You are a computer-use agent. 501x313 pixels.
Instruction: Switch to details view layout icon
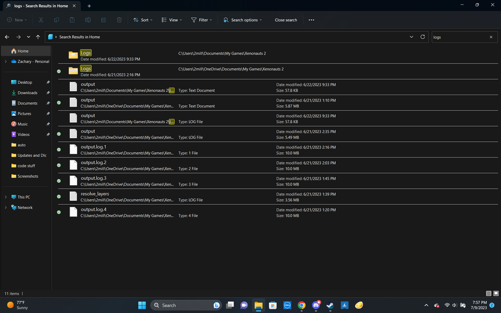(488, 293)
